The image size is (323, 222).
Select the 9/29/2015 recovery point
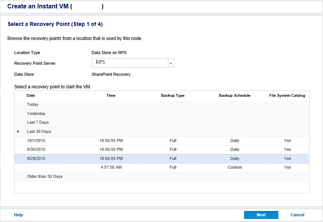(36, 158)
